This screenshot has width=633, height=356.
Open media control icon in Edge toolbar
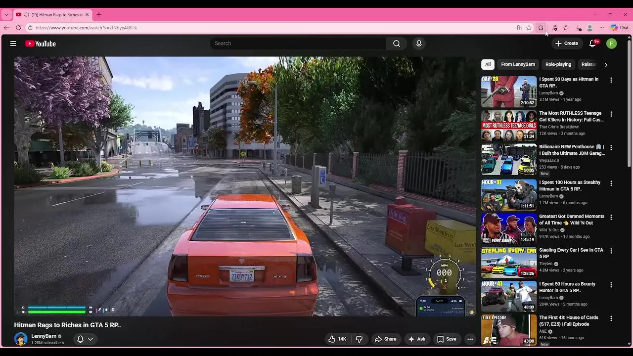click(x=554, y=28)
